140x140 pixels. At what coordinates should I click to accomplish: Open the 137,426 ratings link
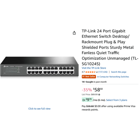[x=103, y=72]
